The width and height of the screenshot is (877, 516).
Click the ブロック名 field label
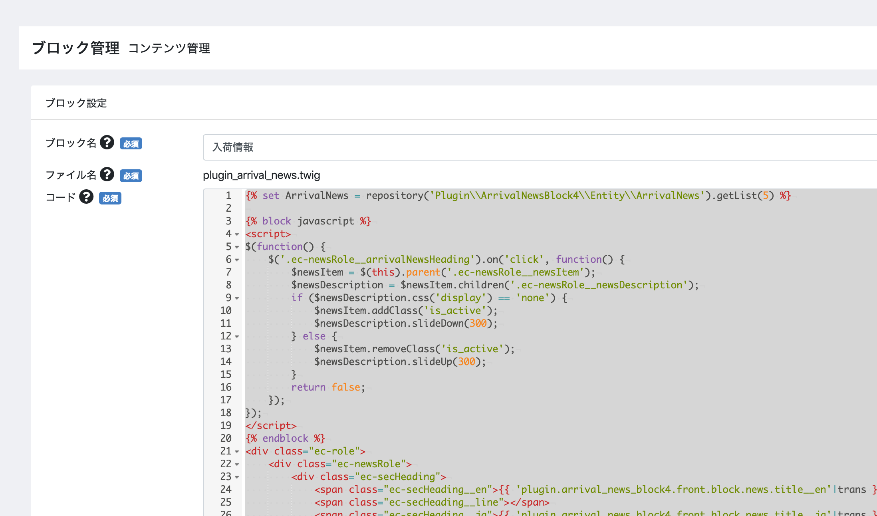coord(71,143)
